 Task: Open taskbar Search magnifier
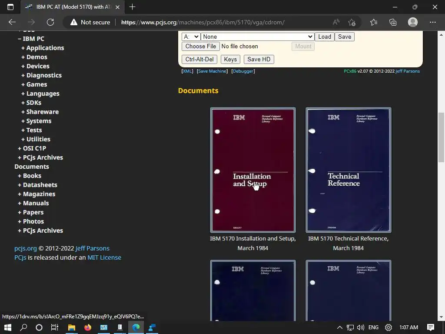[23, 327]
